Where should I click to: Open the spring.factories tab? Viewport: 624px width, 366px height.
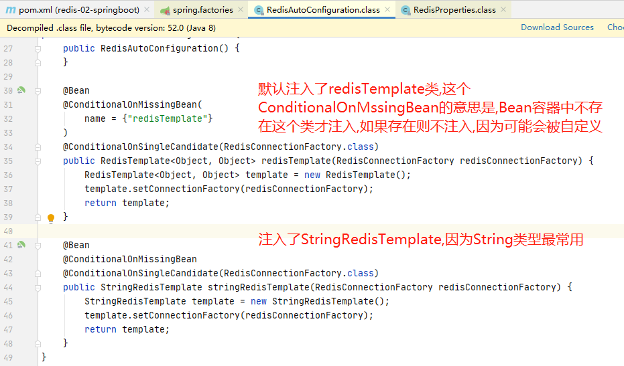pyautogui.click(x=203, y=9)
